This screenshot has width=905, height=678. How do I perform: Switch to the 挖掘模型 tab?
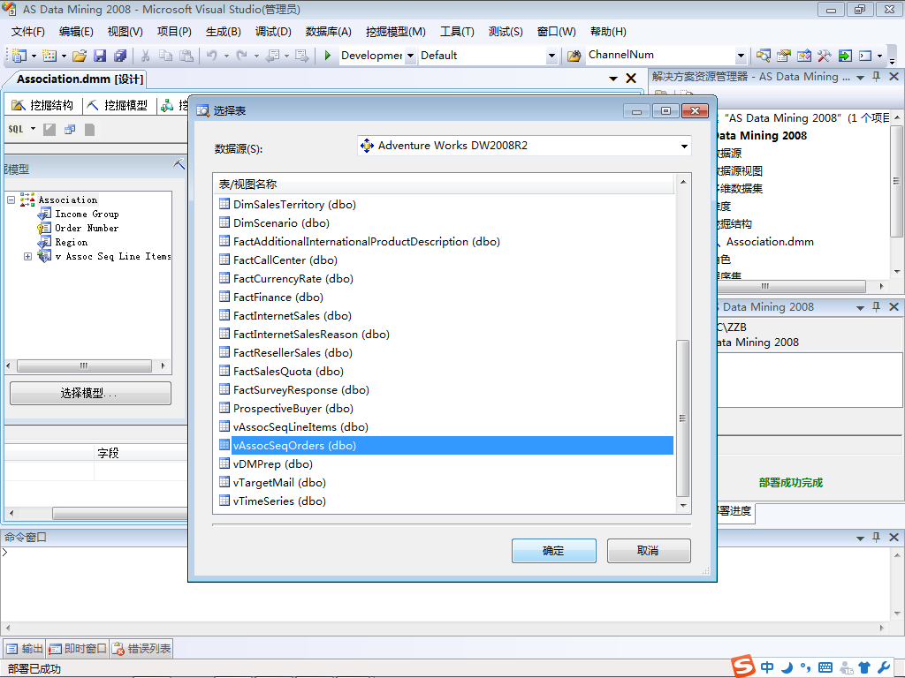pyautogui.click(x=118, y=105)
